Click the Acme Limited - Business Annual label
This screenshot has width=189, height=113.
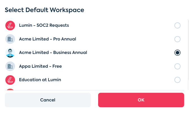pos(53,53)
